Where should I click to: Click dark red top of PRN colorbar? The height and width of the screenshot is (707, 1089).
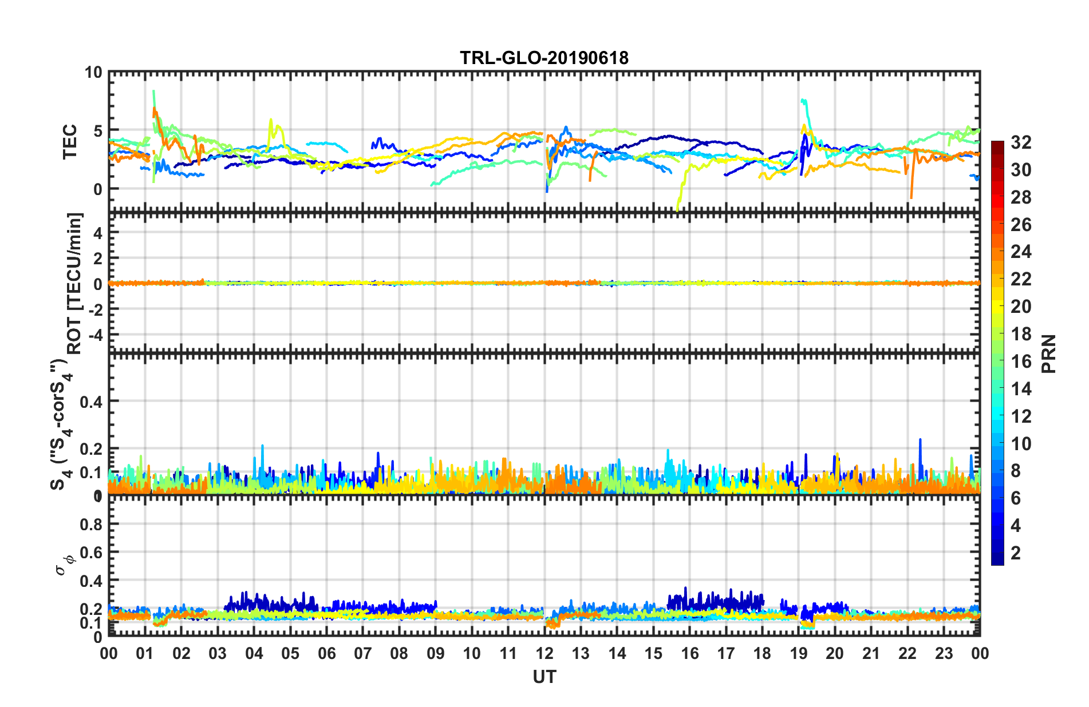tap(997, 145)
